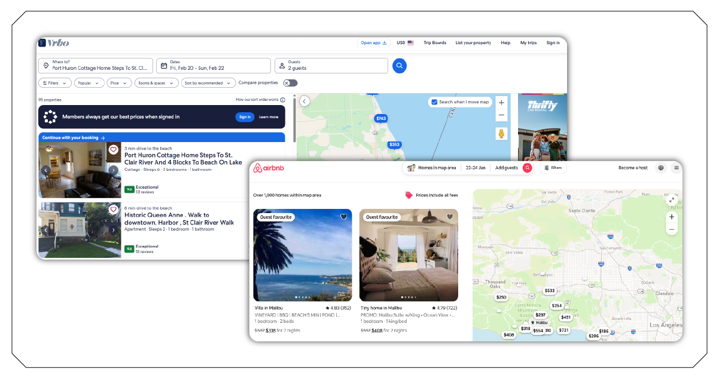Uncheck Search when I move map
Viewport: 719px width, 379px height.
click(x=434, y=102)
